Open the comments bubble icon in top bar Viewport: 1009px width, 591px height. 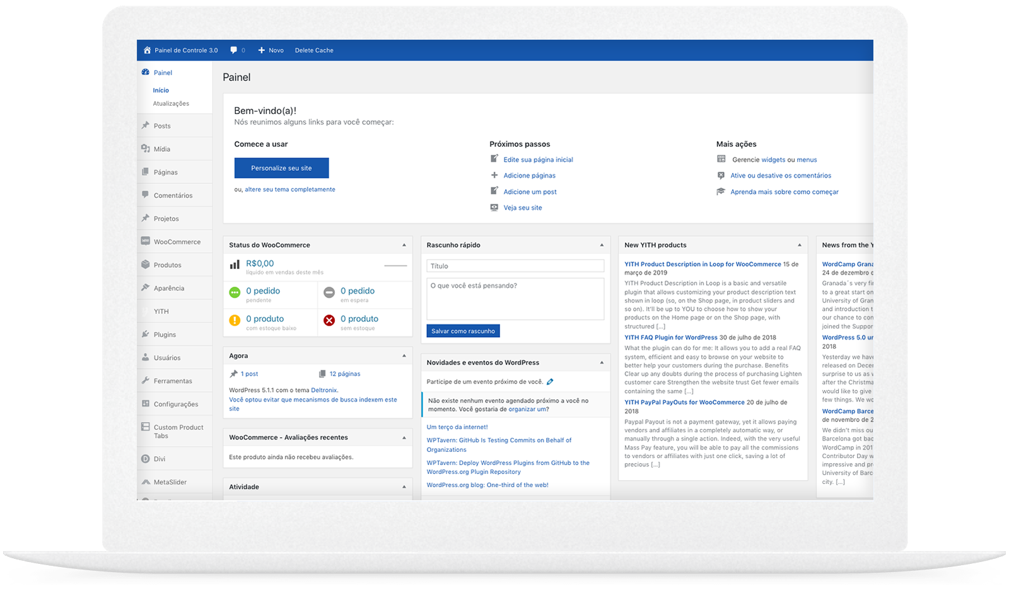(234, 50)
